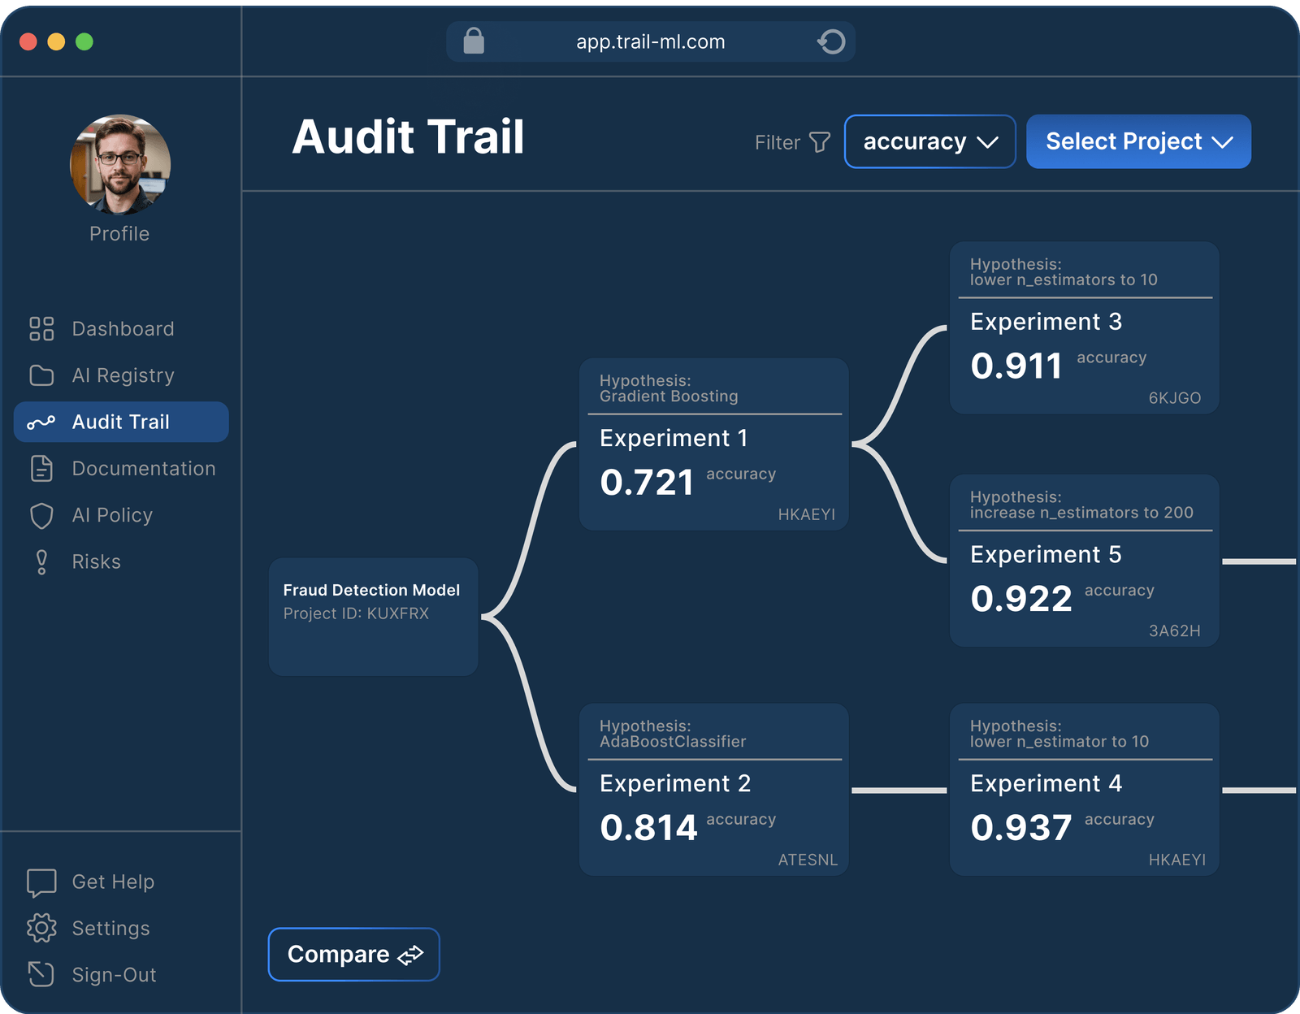Select the Experiment 2 card
1300x1014 pixels.
coord(714,790)
